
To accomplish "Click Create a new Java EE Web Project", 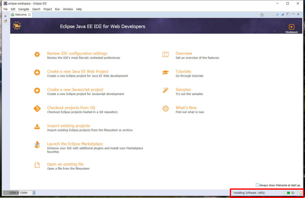I will point(78,71).
